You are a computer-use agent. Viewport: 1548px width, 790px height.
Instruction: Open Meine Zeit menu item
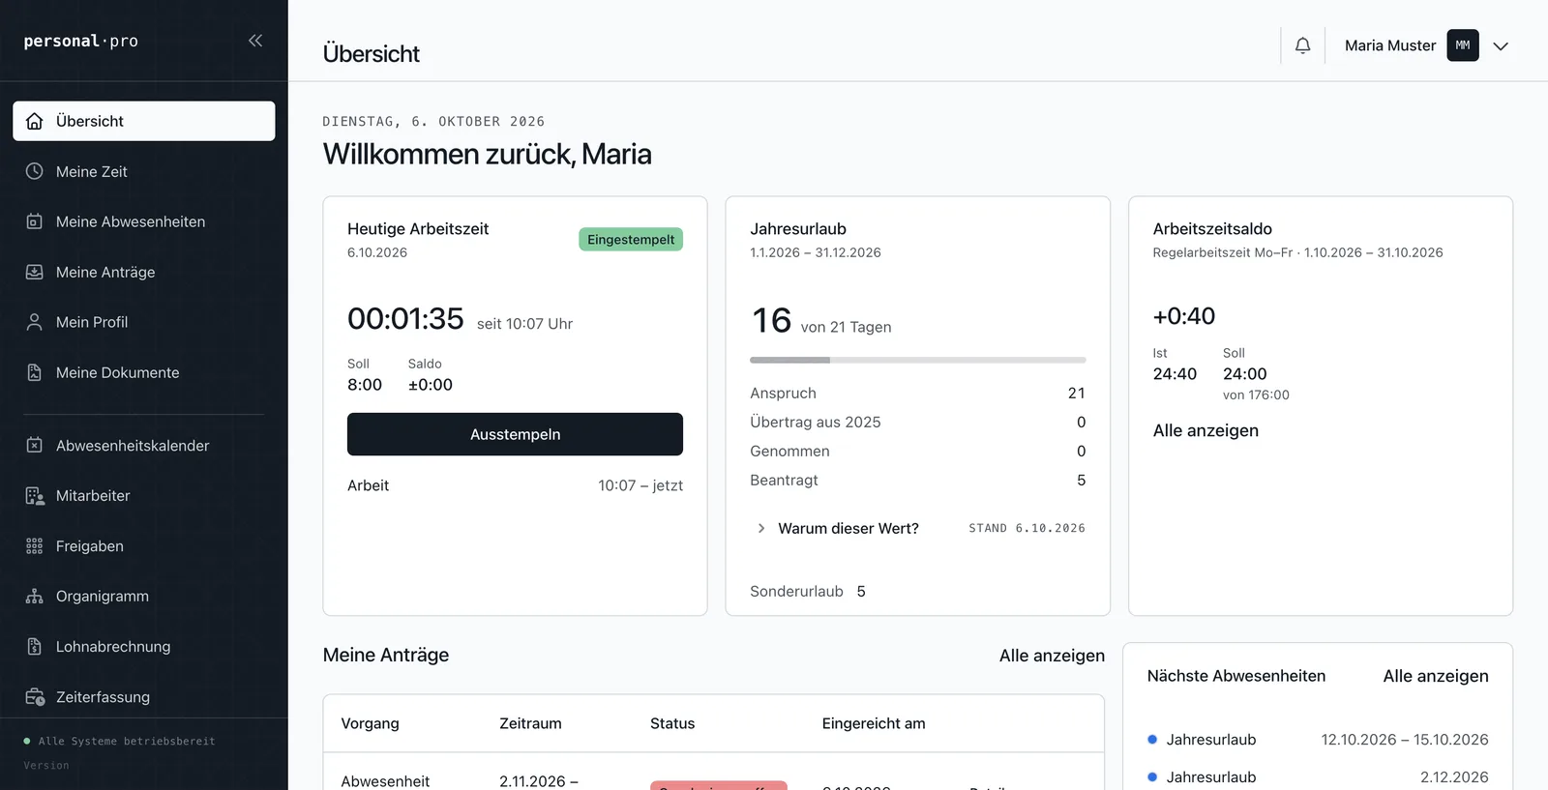point(144,171)
